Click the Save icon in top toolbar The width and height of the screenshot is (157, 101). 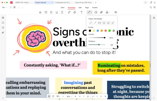11,7
